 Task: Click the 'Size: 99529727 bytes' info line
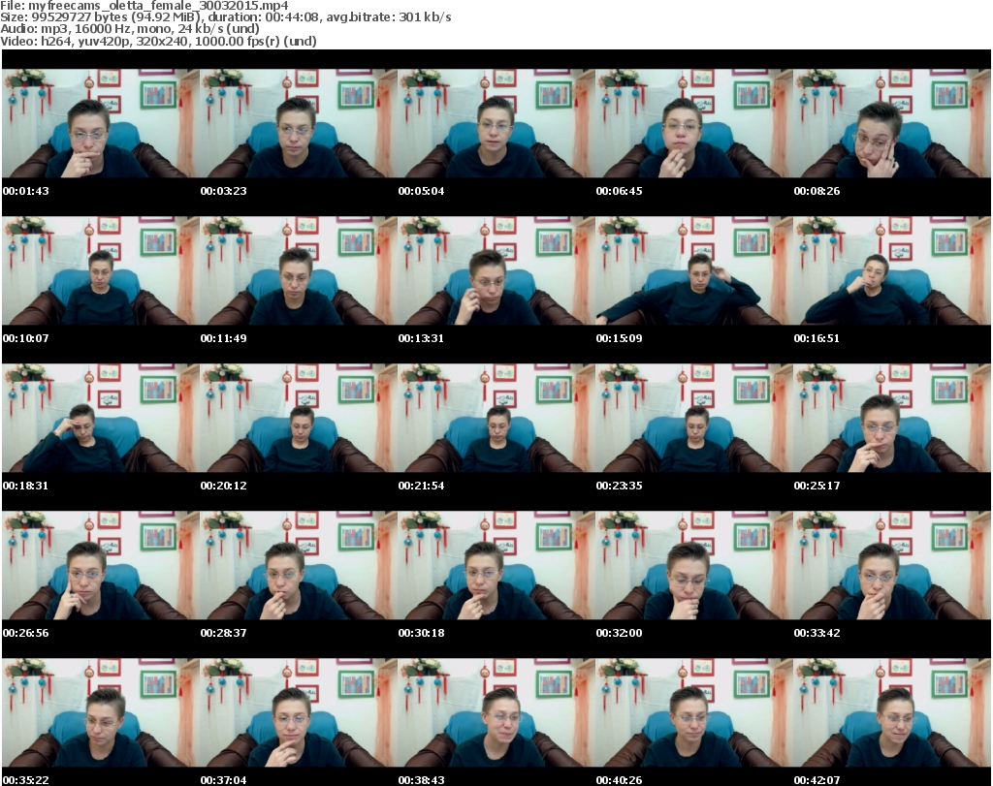[225, 17]
